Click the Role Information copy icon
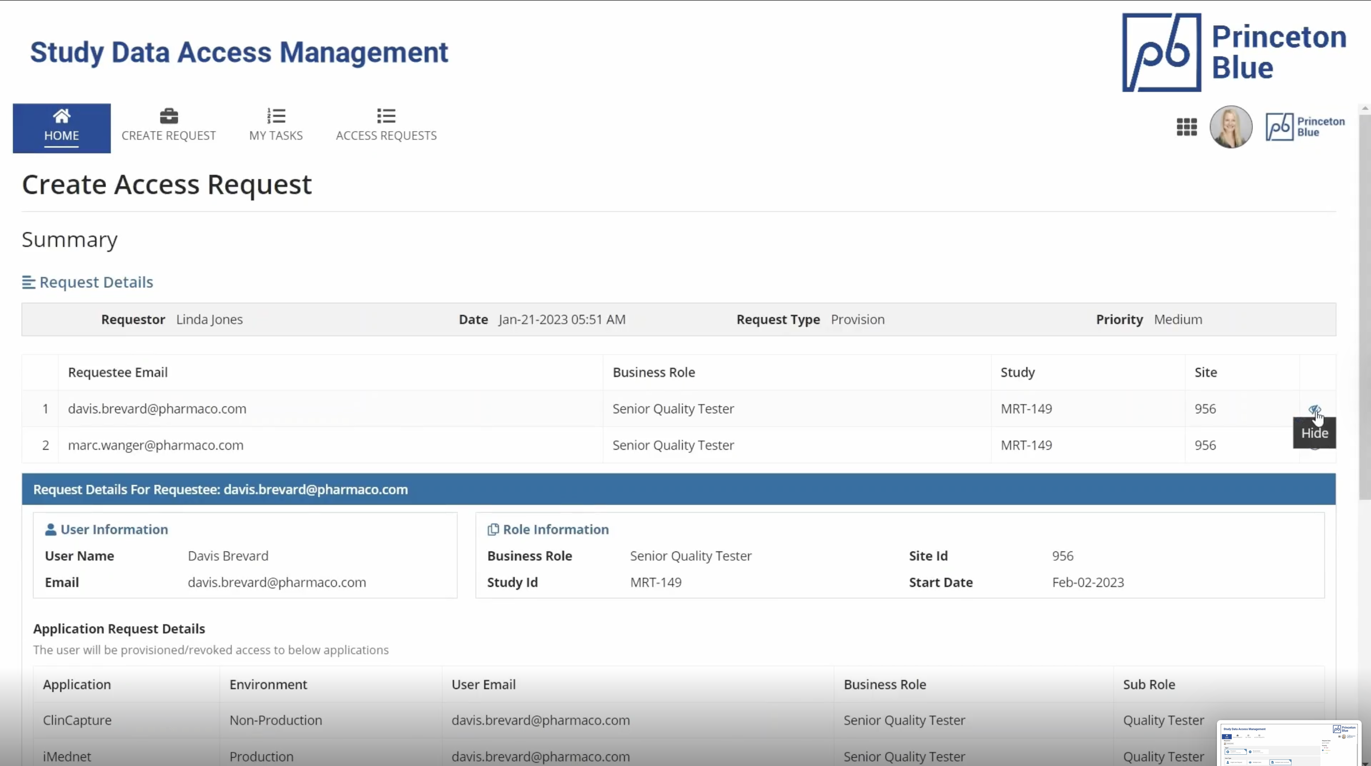Image resolution: width=1371 pixels, height=766 pixels. coord(493,529)
